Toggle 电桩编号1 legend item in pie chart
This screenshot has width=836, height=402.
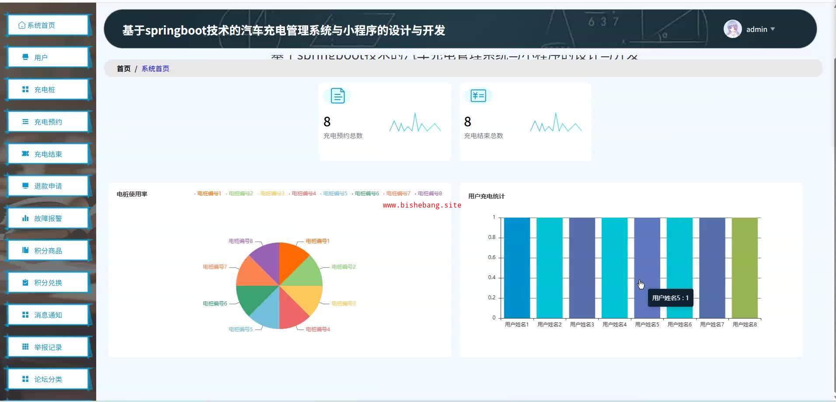pos(209,194)
